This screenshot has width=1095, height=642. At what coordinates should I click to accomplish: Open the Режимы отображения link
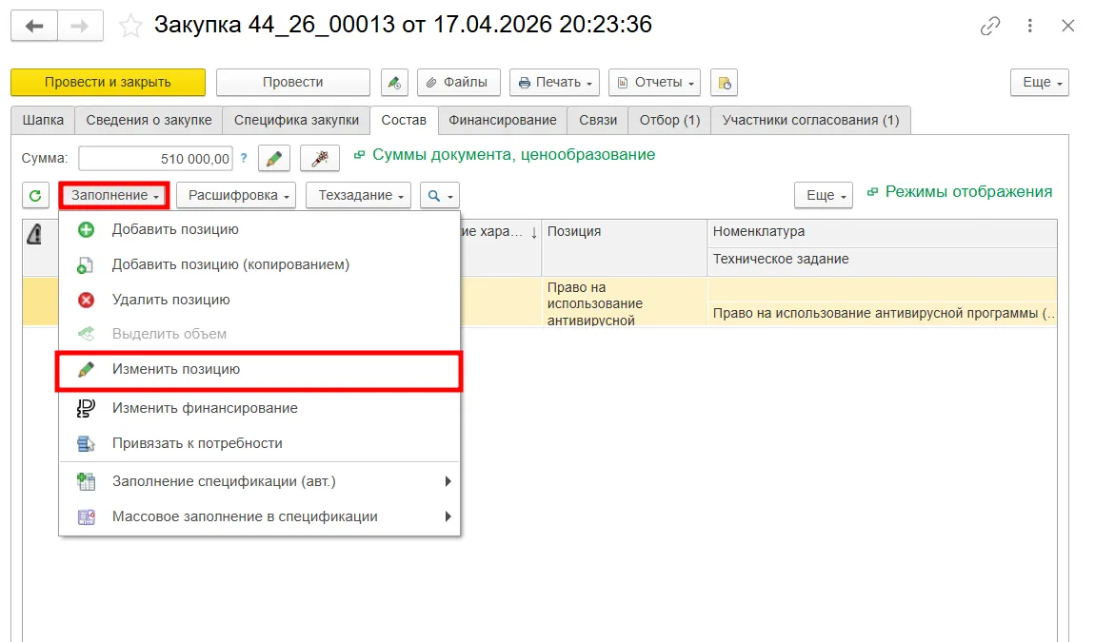pyautogui.click(x=968, y=192)
